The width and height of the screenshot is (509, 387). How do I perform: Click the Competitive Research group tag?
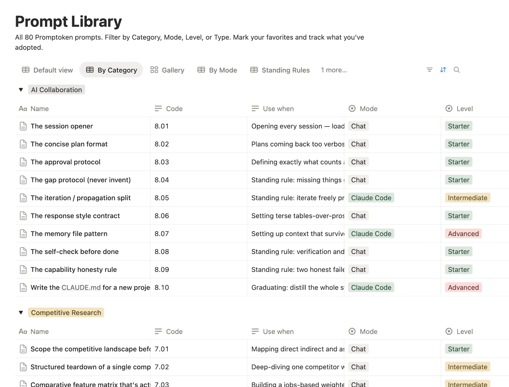coord(66,313)
